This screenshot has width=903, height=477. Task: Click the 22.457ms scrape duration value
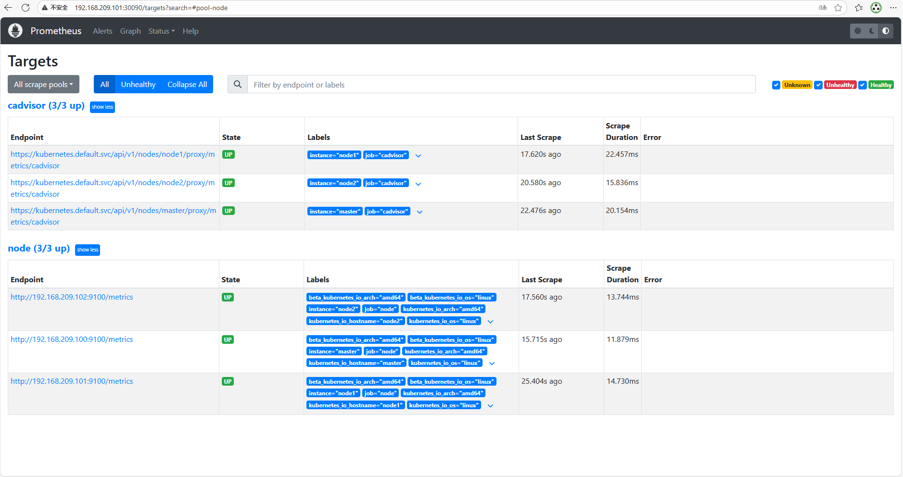pyautogui.click(x=622, y=154)
